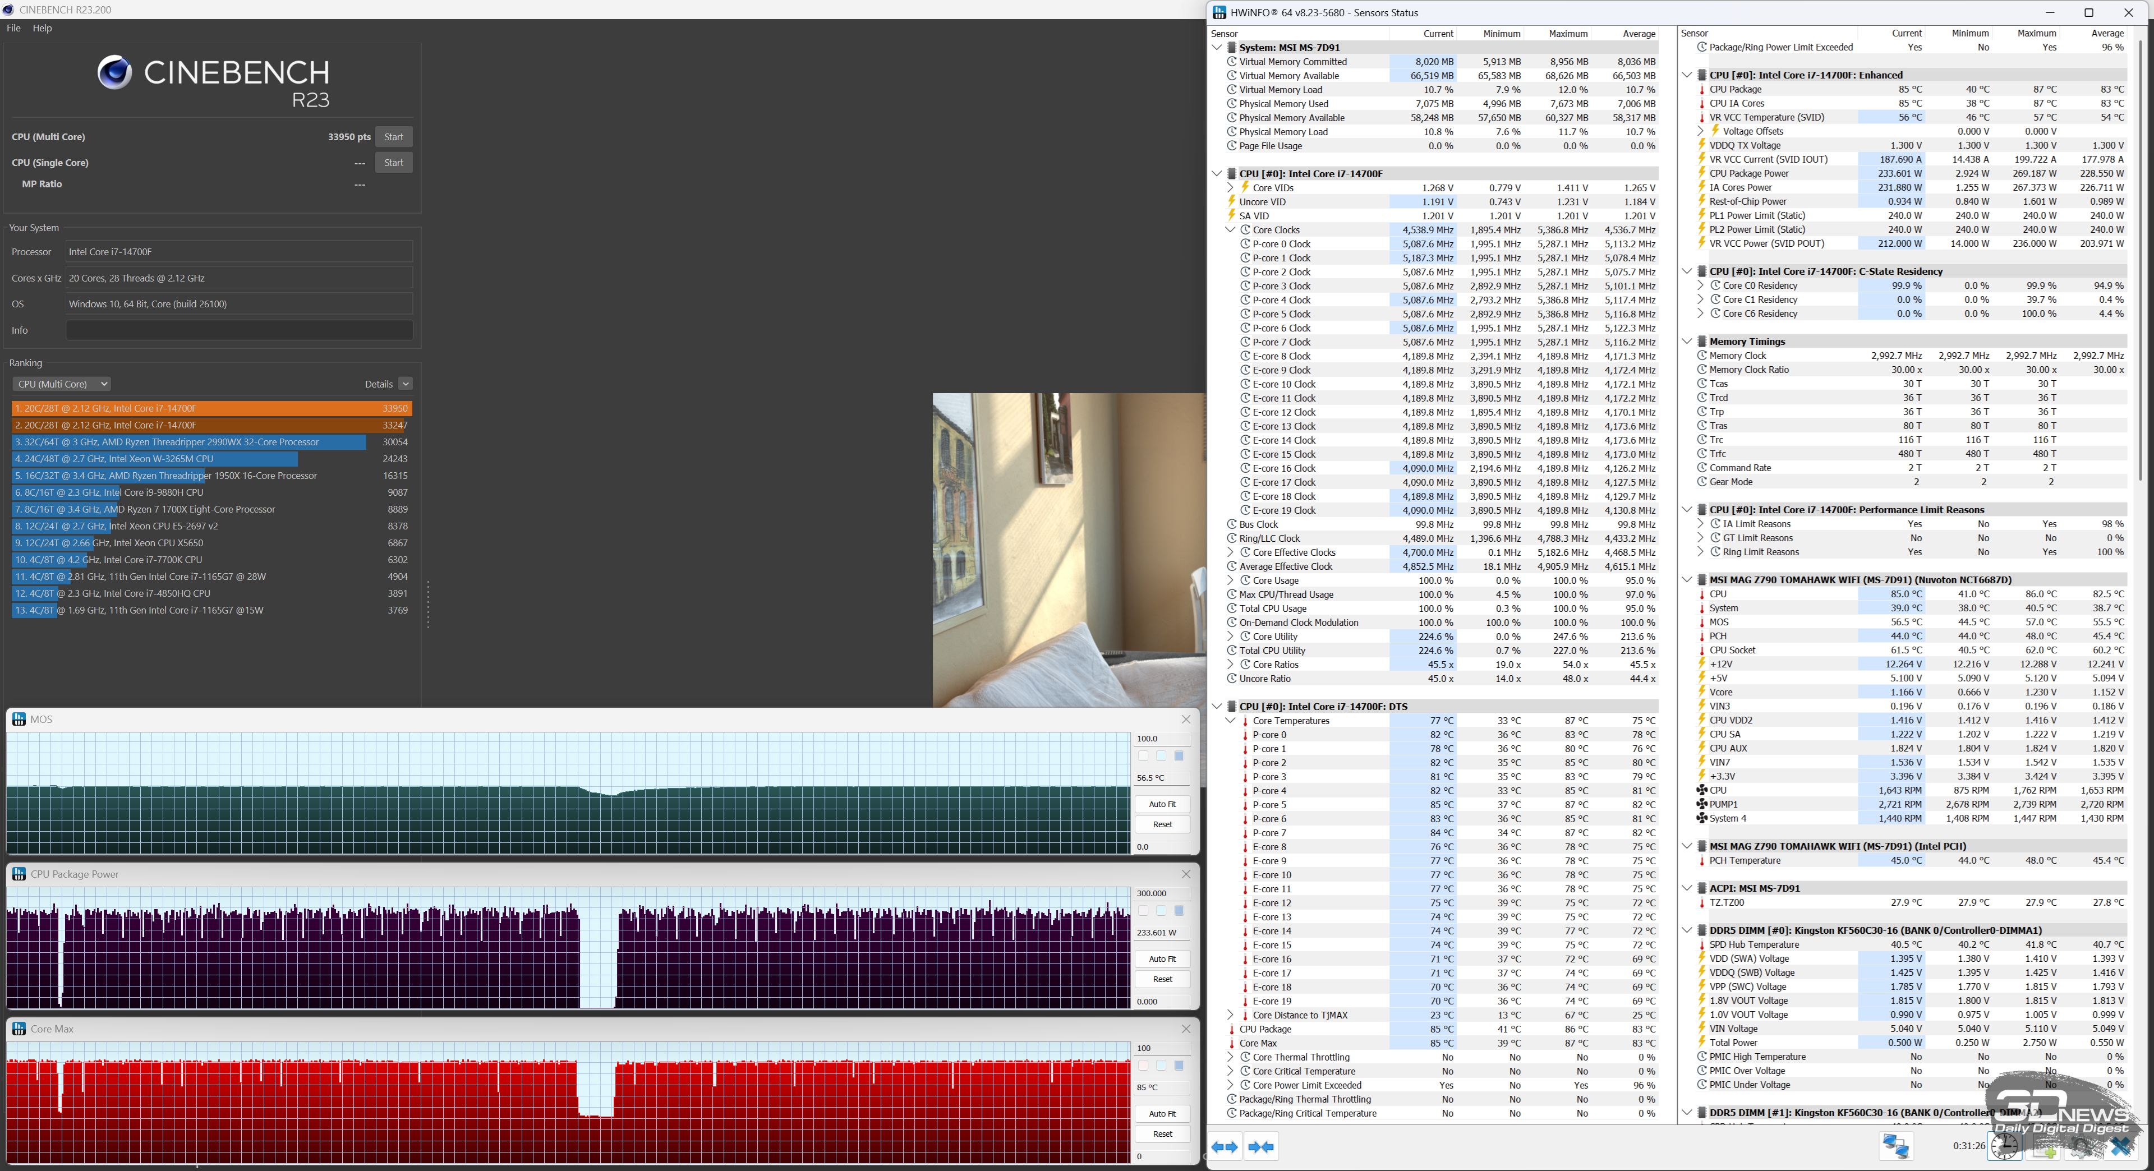Collapse the Core Clocks tree node

click(1230, 230)
